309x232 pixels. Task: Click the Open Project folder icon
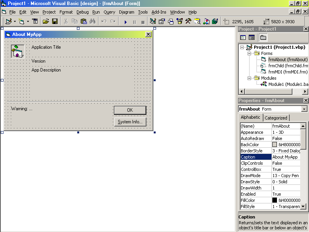pyautogui.click(x=46, y=21)
